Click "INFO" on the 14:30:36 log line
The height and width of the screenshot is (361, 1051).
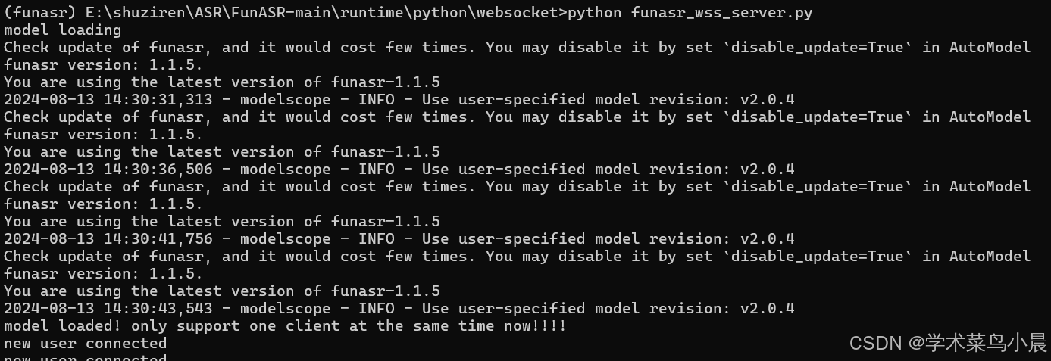click(x=376, y=170)
